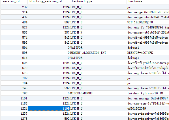Click session_id cell 232 in first row

coord(14,7)
